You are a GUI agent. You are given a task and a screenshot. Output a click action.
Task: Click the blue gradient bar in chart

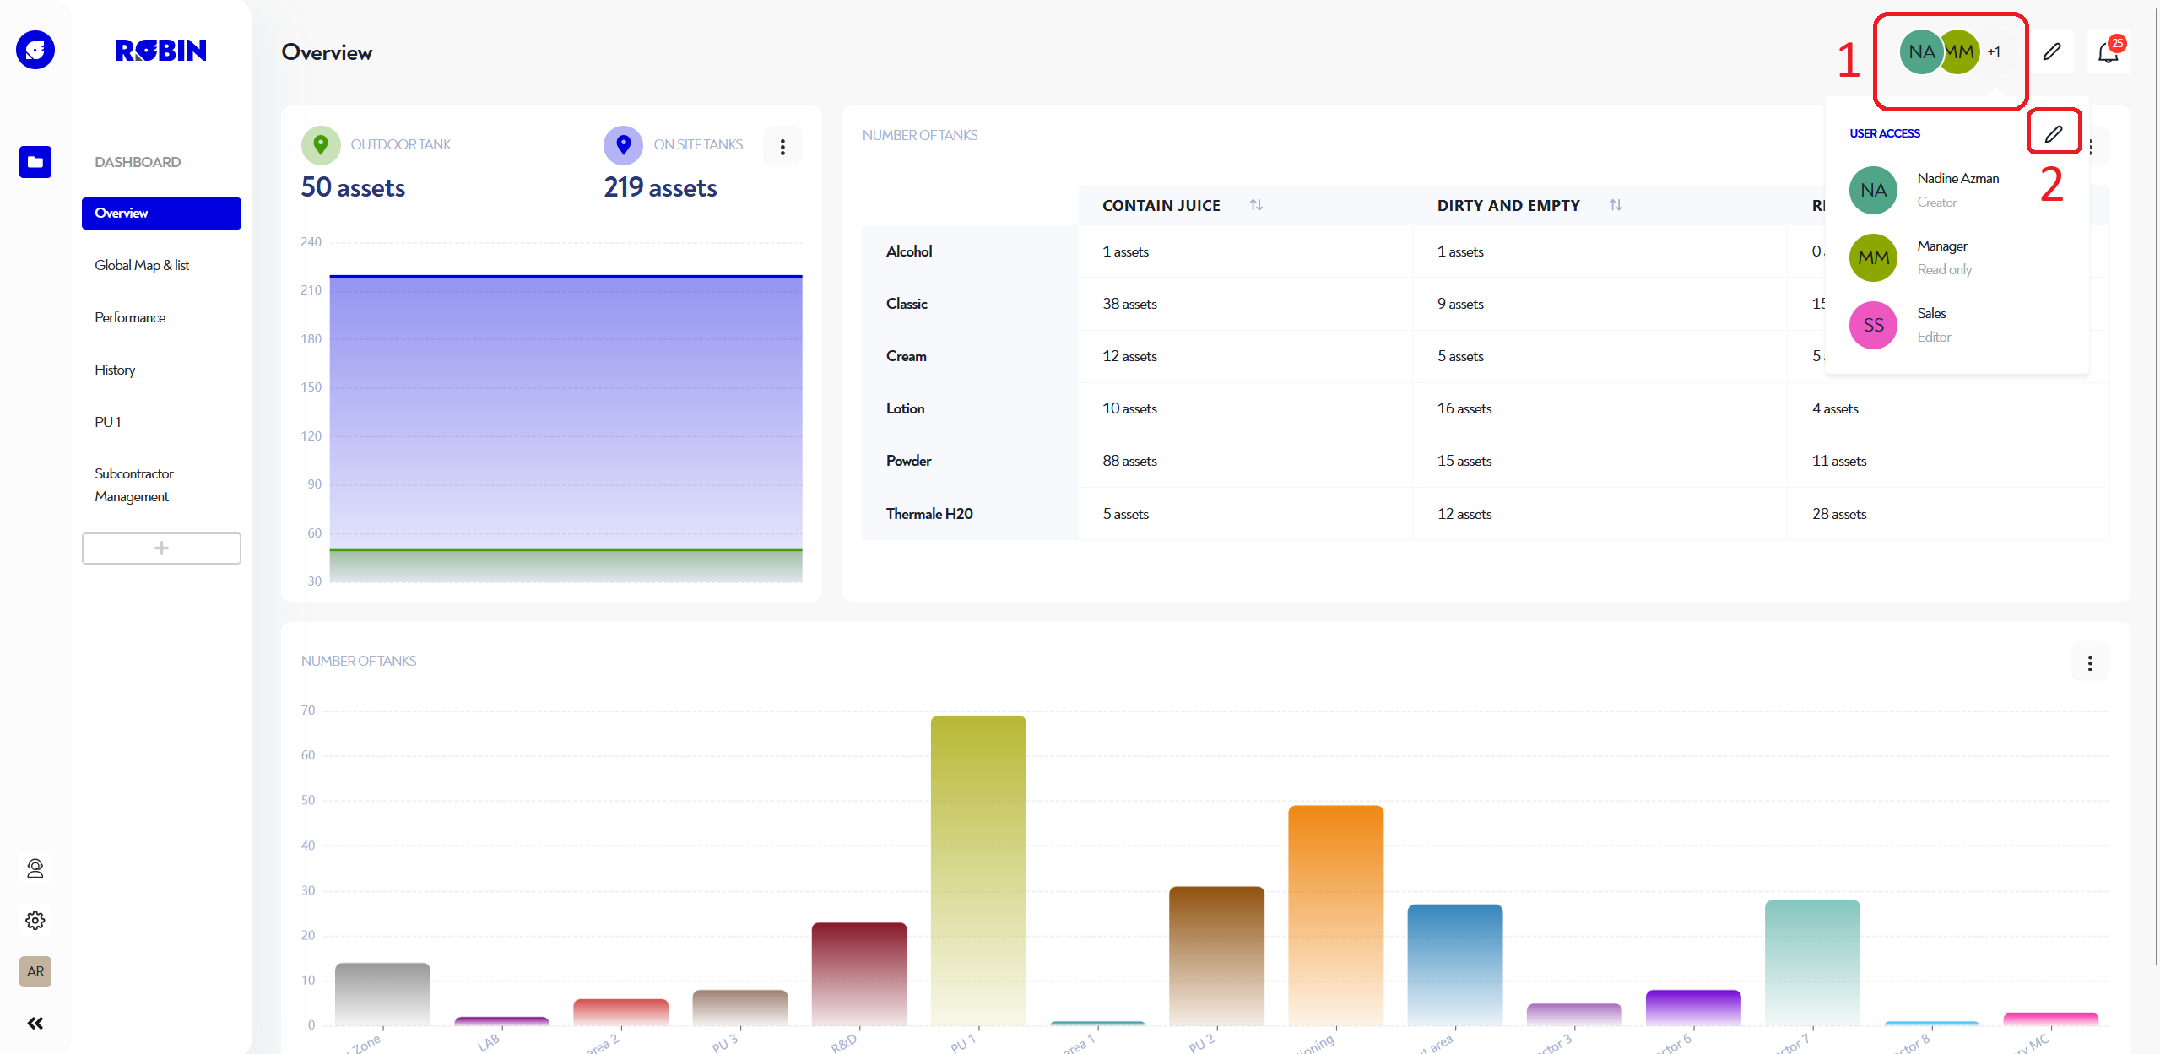tap(1455, 965)
